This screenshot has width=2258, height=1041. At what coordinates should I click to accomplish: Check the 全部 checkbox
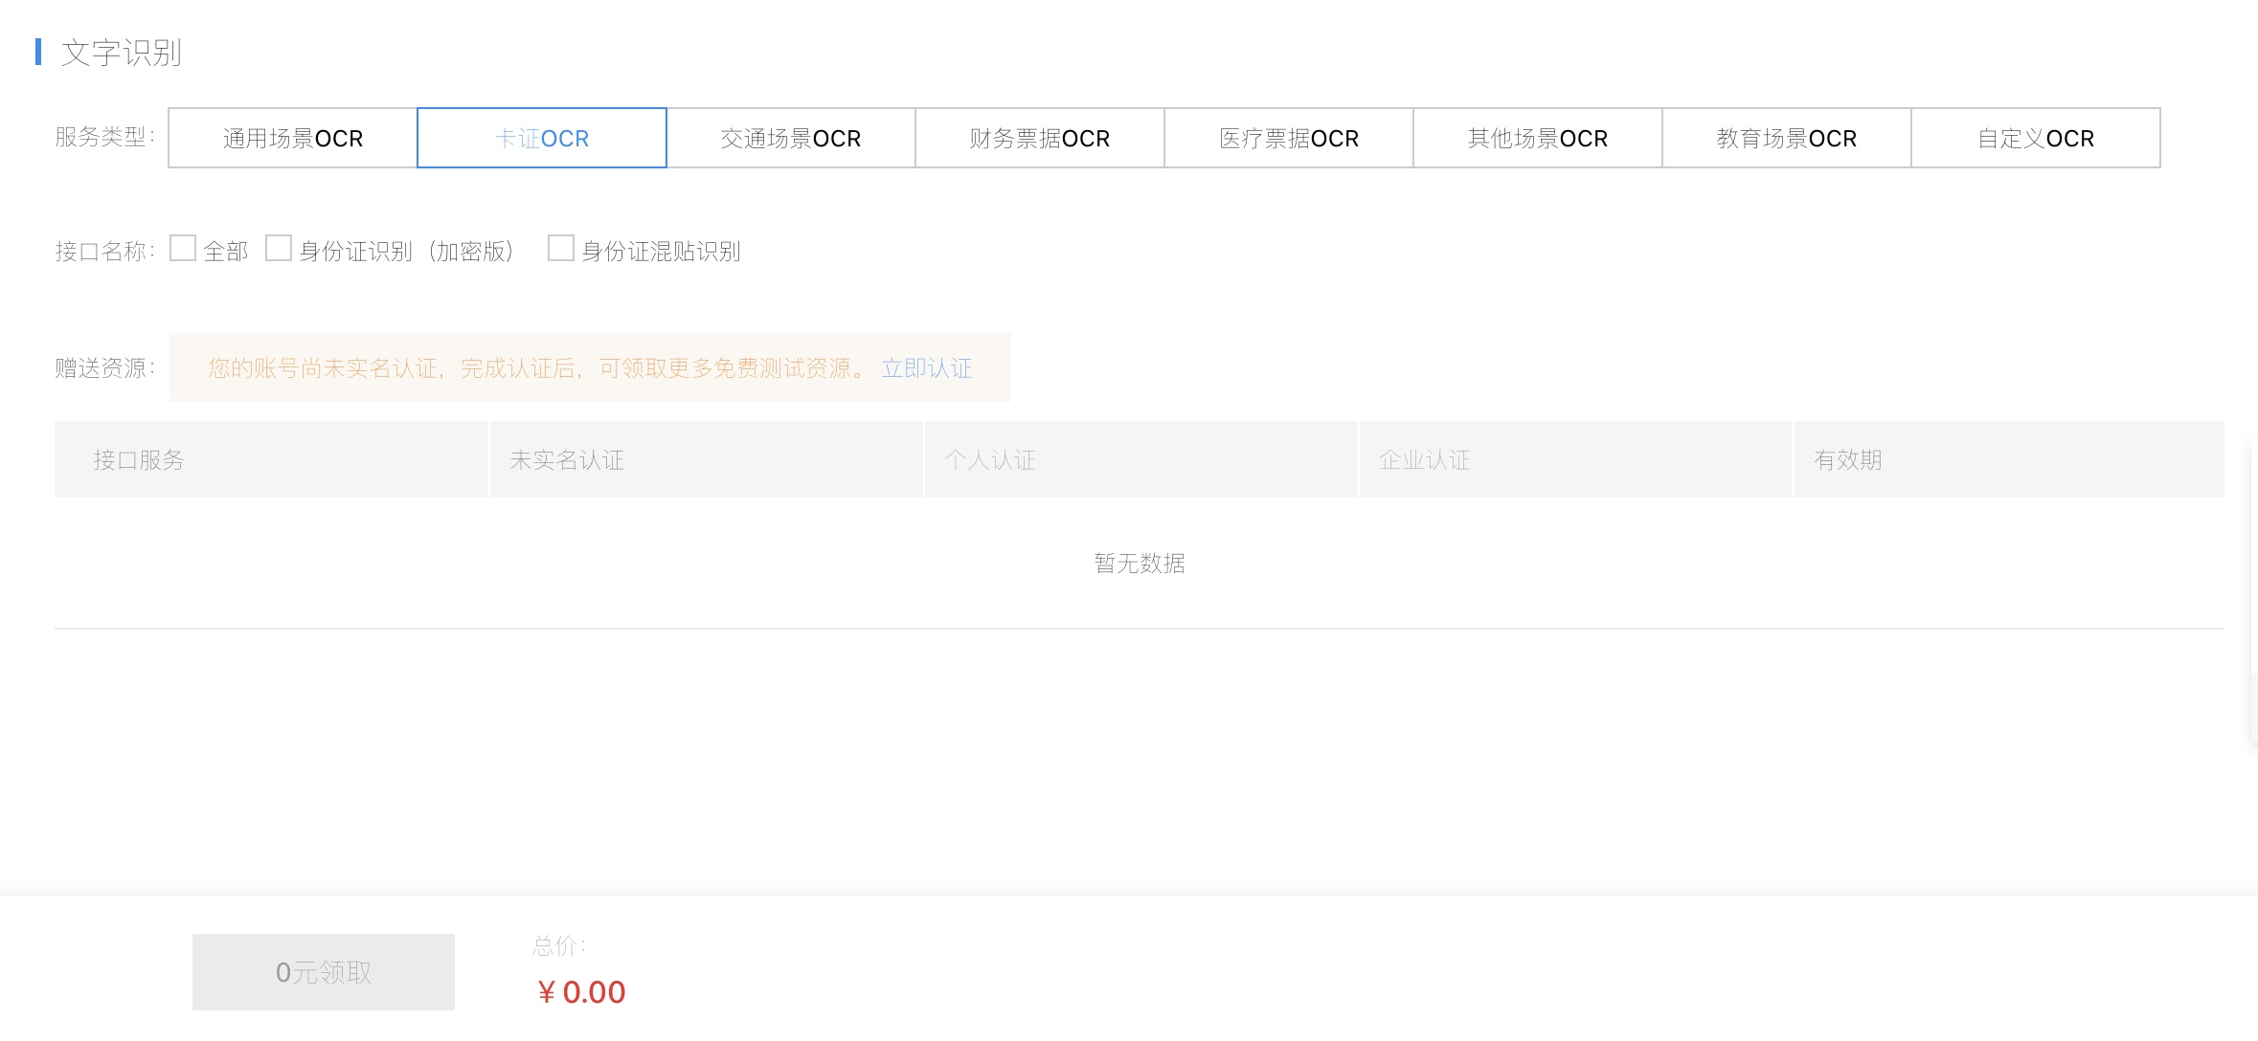click(183, 249)
